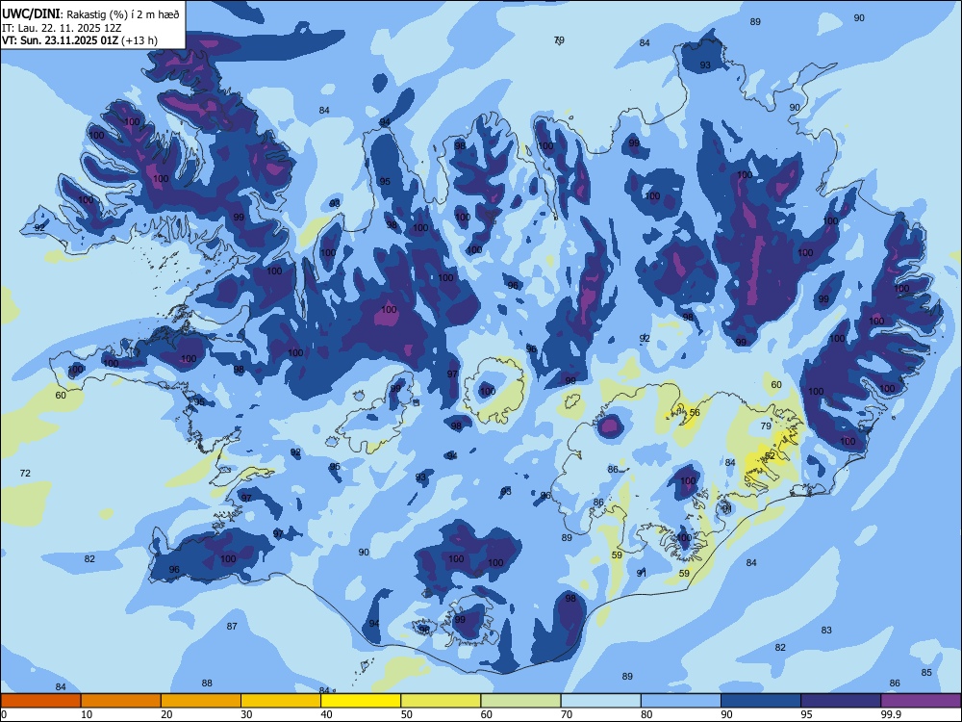Click the legend tick label '30'

[246, 714]
